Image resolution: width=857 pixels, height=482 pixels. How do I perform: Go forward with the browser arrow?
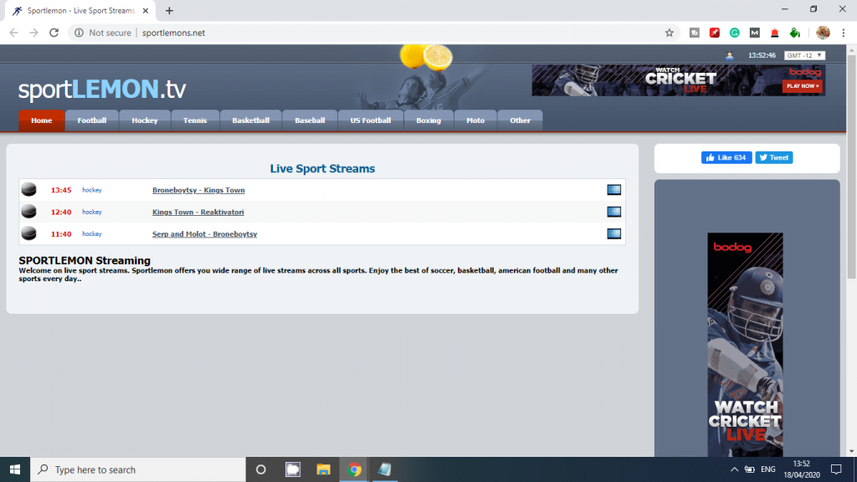tap(33, 33)
